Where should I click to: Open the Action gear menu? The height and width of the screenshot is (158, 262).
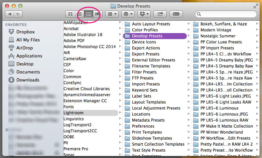pyautogui.click(x=128, y=14)
